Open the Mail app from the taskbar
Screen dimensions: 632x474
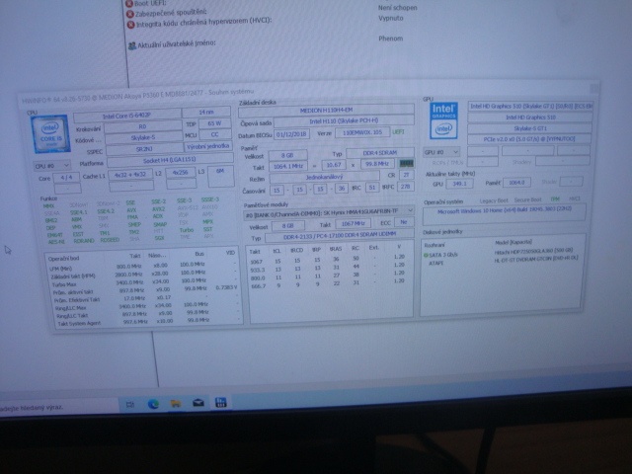point(198,402)
